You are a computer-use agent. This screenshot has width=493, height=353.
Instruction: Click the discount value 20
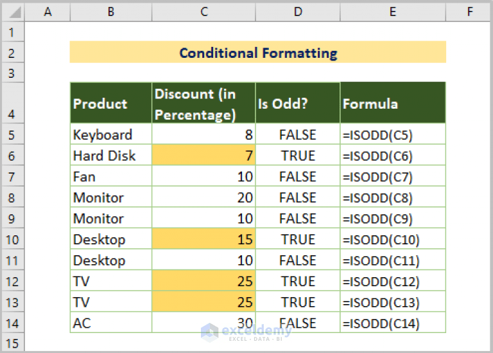203,197
